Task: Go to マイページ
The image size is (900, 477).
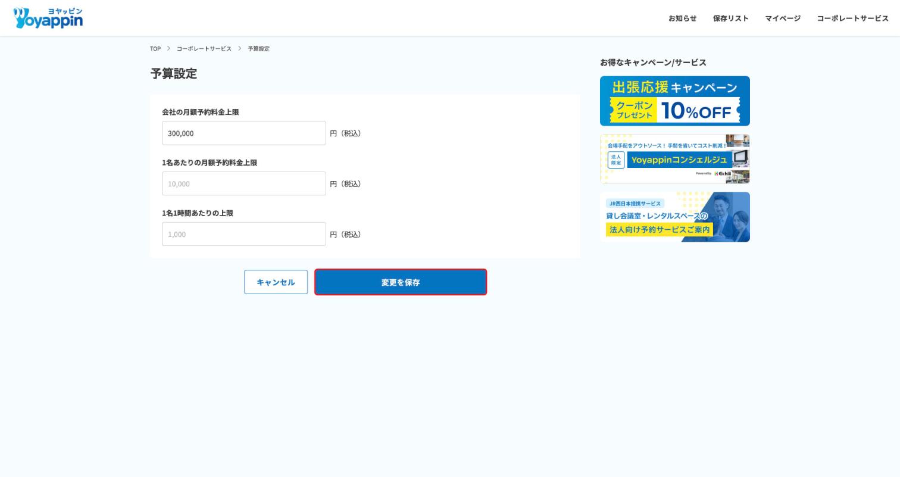Action: coord(782,18)
